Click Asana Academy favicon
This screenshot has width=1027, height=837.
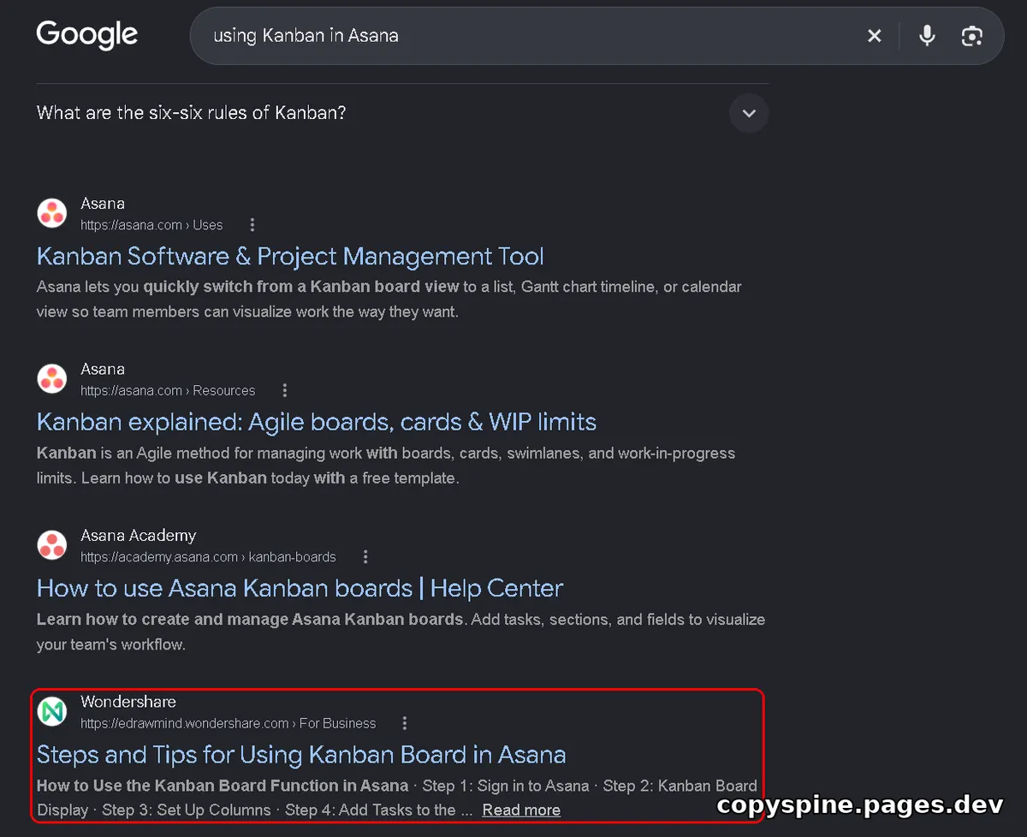click(x=52, y=544)
